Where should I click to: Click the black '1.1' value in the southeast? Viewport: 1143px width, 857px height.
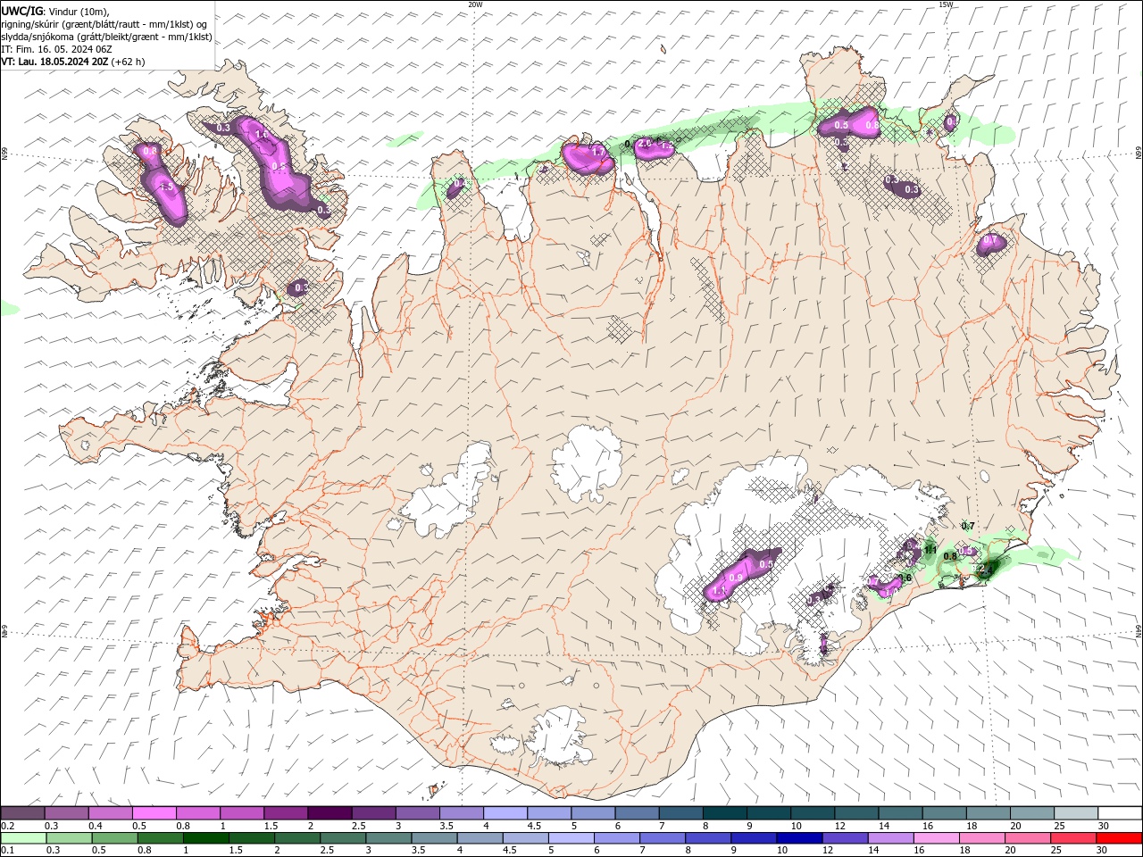point(930,550)
